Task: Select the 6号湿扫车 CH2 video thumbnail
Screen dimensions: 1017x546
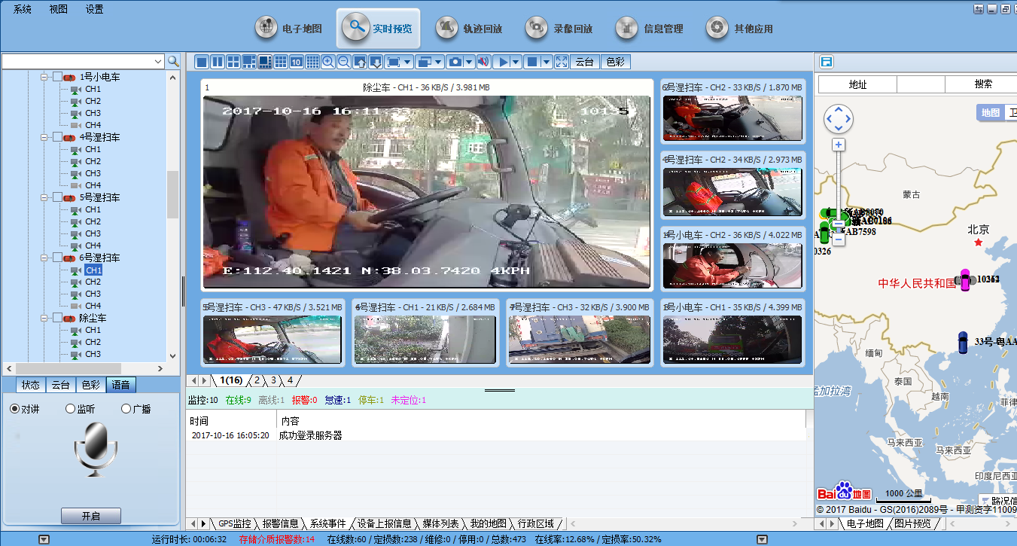Action: click(732, 118)
